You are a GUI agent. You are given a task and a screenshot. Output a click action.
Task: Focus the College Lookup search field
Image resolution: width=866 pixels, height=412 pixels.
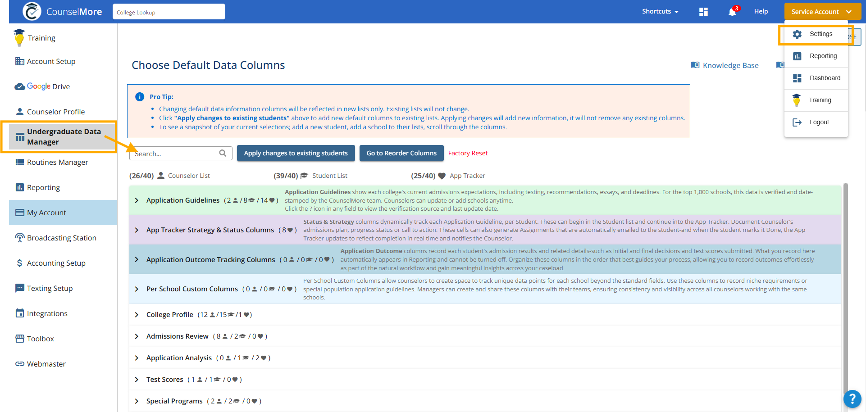(x=169, y=12)
